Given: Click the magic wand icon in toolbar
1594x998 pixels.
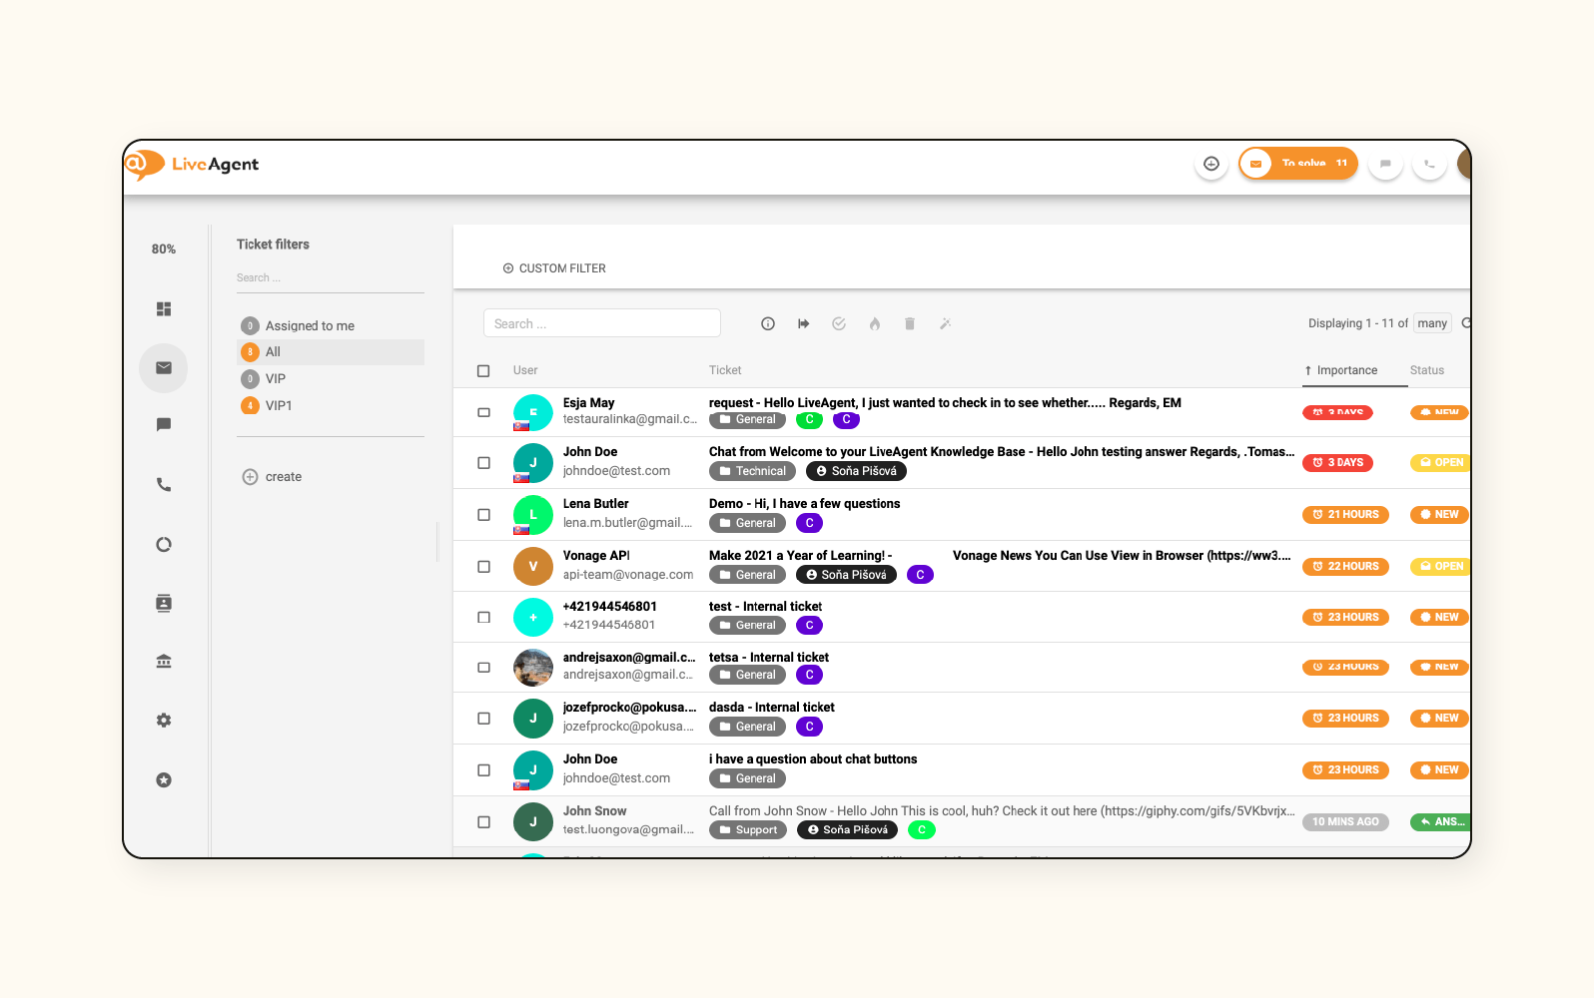Looking at the screenshot, I should coord(945,323).
